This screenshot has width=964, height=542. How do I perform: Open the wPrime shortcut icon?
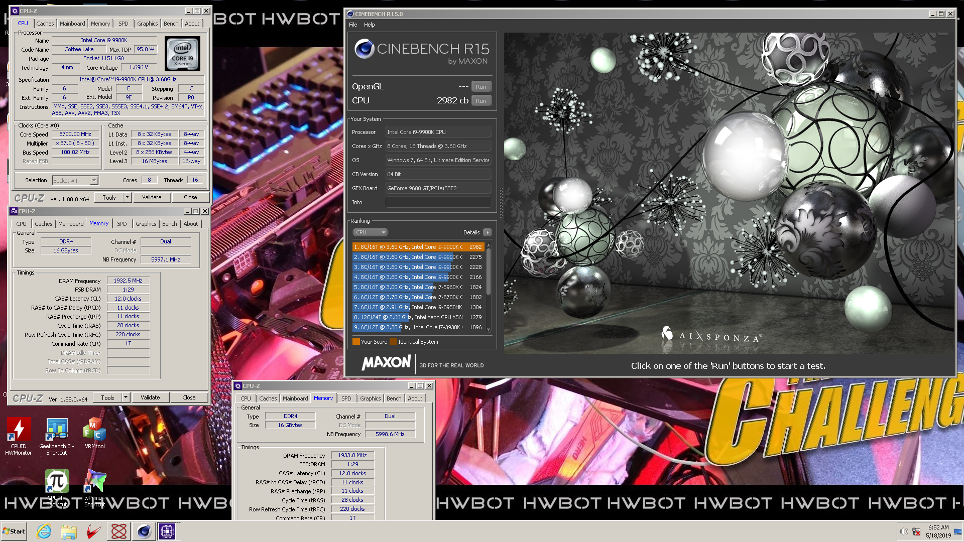tap(94, 487)
